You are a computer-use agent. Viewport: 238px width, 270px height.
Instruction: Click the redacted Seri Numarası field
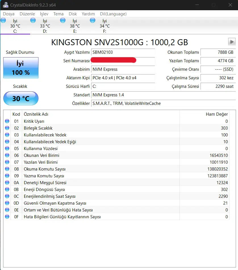123,61
